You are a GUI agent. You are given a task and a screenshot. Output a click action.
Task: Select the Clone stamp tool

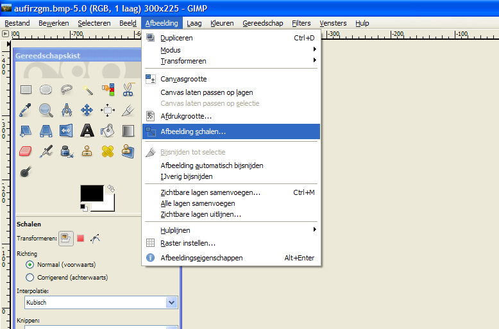coord(87,151)
